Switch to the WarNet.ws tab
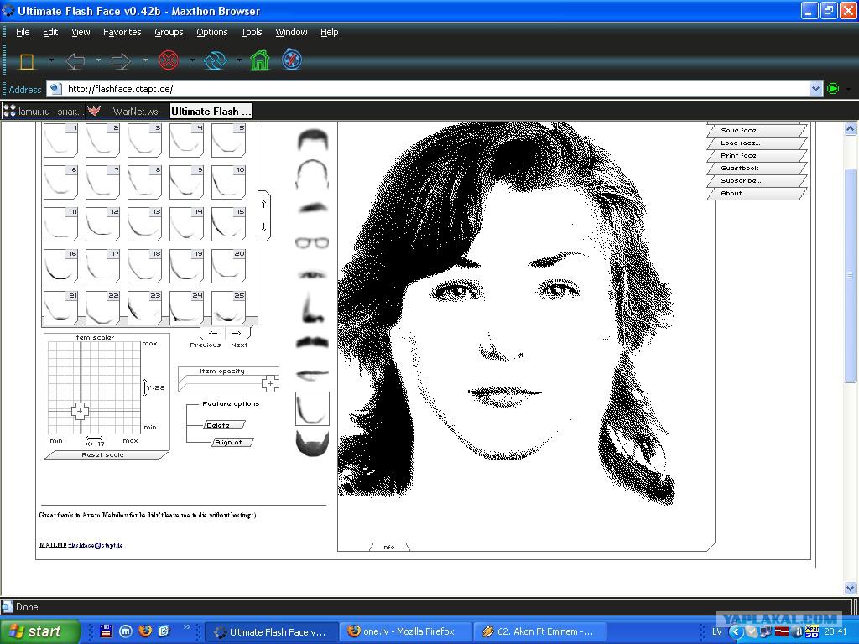The image size is (859, 644). tap(134, 111)
